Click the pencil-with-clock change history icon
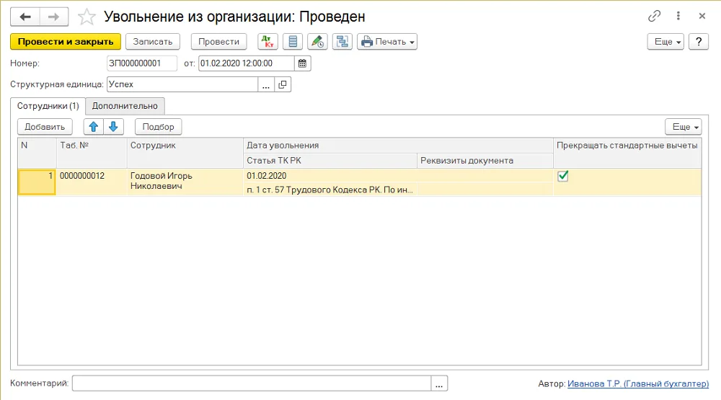The height and width of the screenshot is (400, 721). [317, 41]
